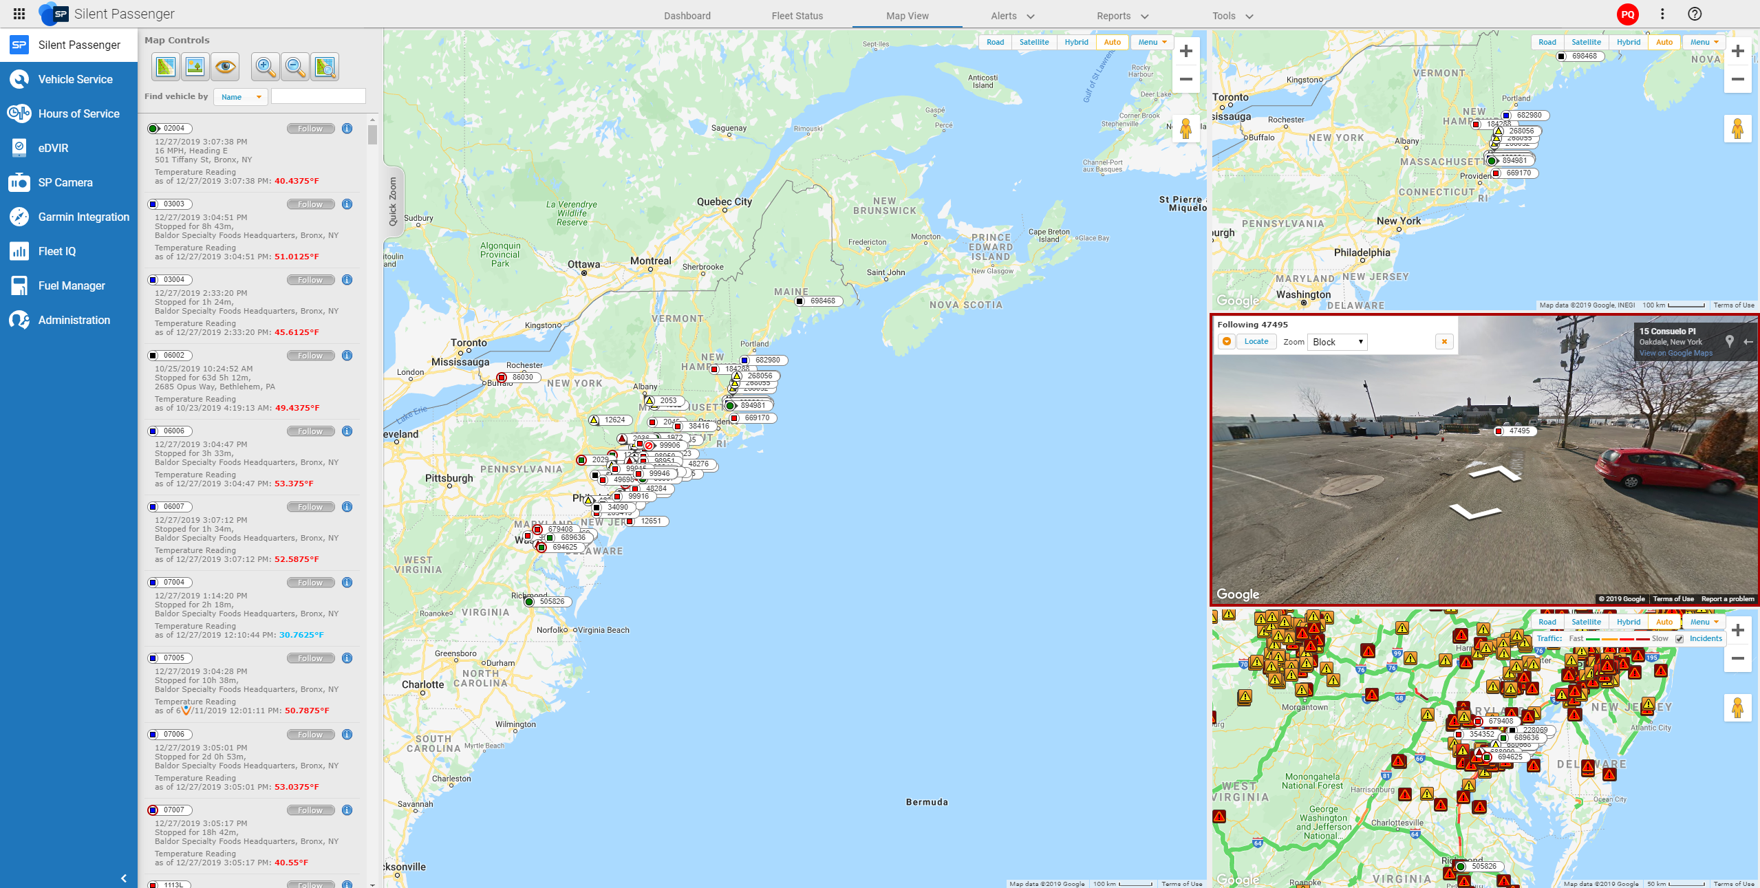This screenshot has height=888, width=1760.
Task: Expand the Reports menu
Action: [x=1122, y=16]
